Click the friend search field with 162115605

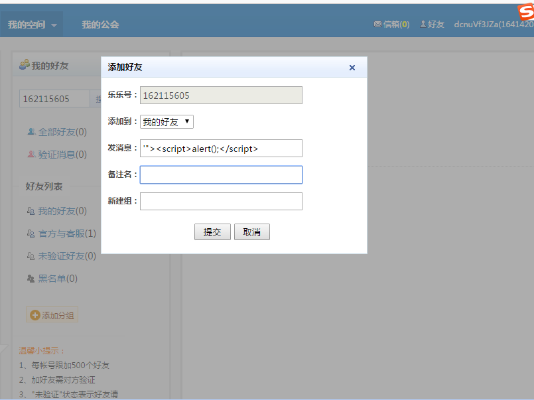point(54,99)
